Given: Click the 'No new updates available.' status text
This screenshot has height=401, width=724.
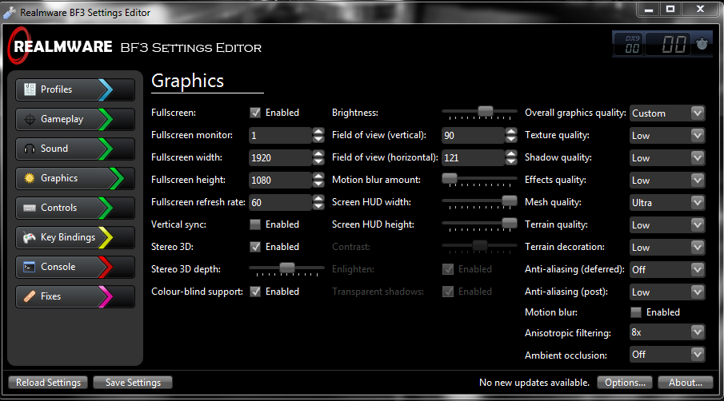Looking at the screenshot, I should tap(534, 383).
